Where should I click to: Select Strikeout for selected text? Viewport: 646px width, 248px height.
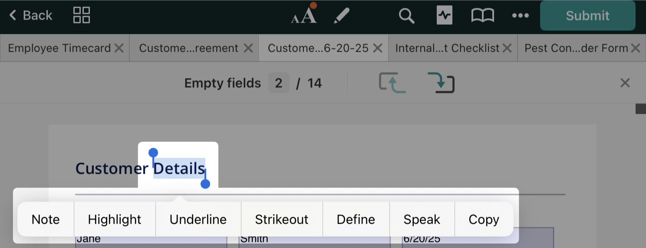point(282,219)
